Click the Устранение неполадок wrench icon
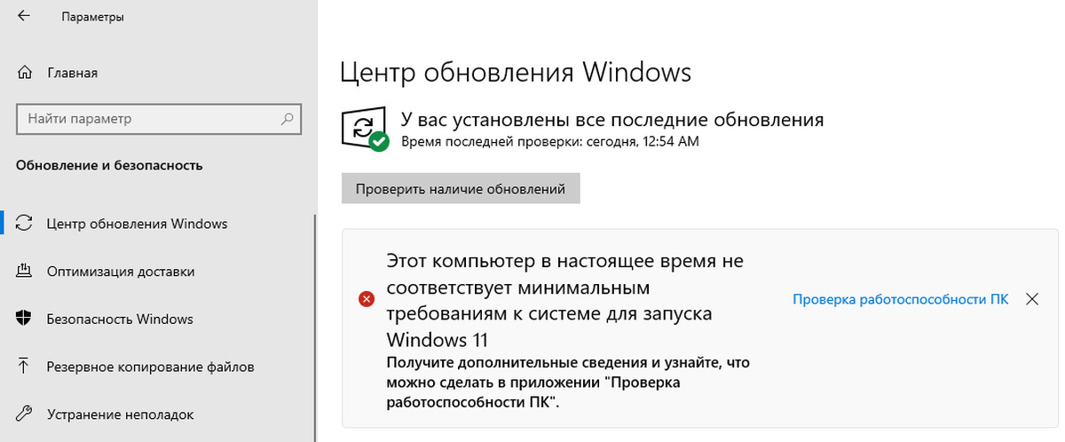This screenshot has width=1065, height=442. coord(25,414)
